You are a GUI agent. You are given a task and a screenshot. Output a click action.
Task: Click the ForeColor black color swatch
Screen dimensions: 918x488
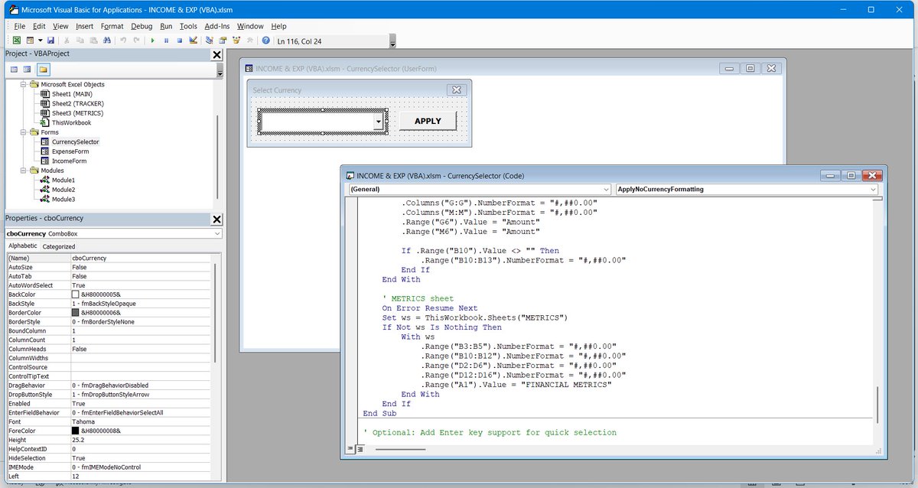[x=75, y=431]
